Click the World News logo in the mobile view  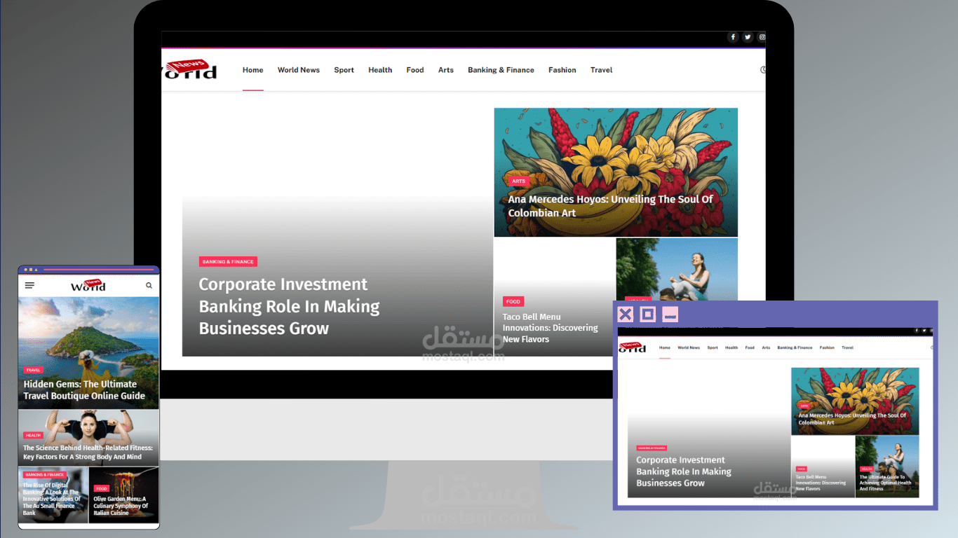[88, 285]
